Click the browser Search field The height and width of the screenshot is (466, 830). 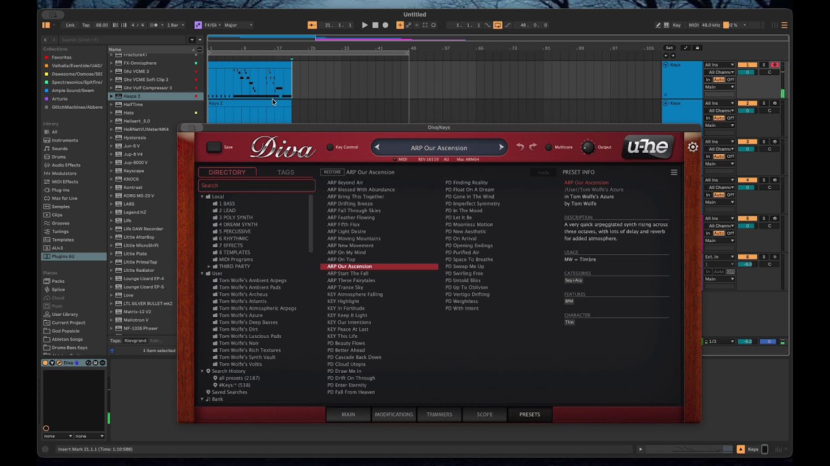[123, 39]
